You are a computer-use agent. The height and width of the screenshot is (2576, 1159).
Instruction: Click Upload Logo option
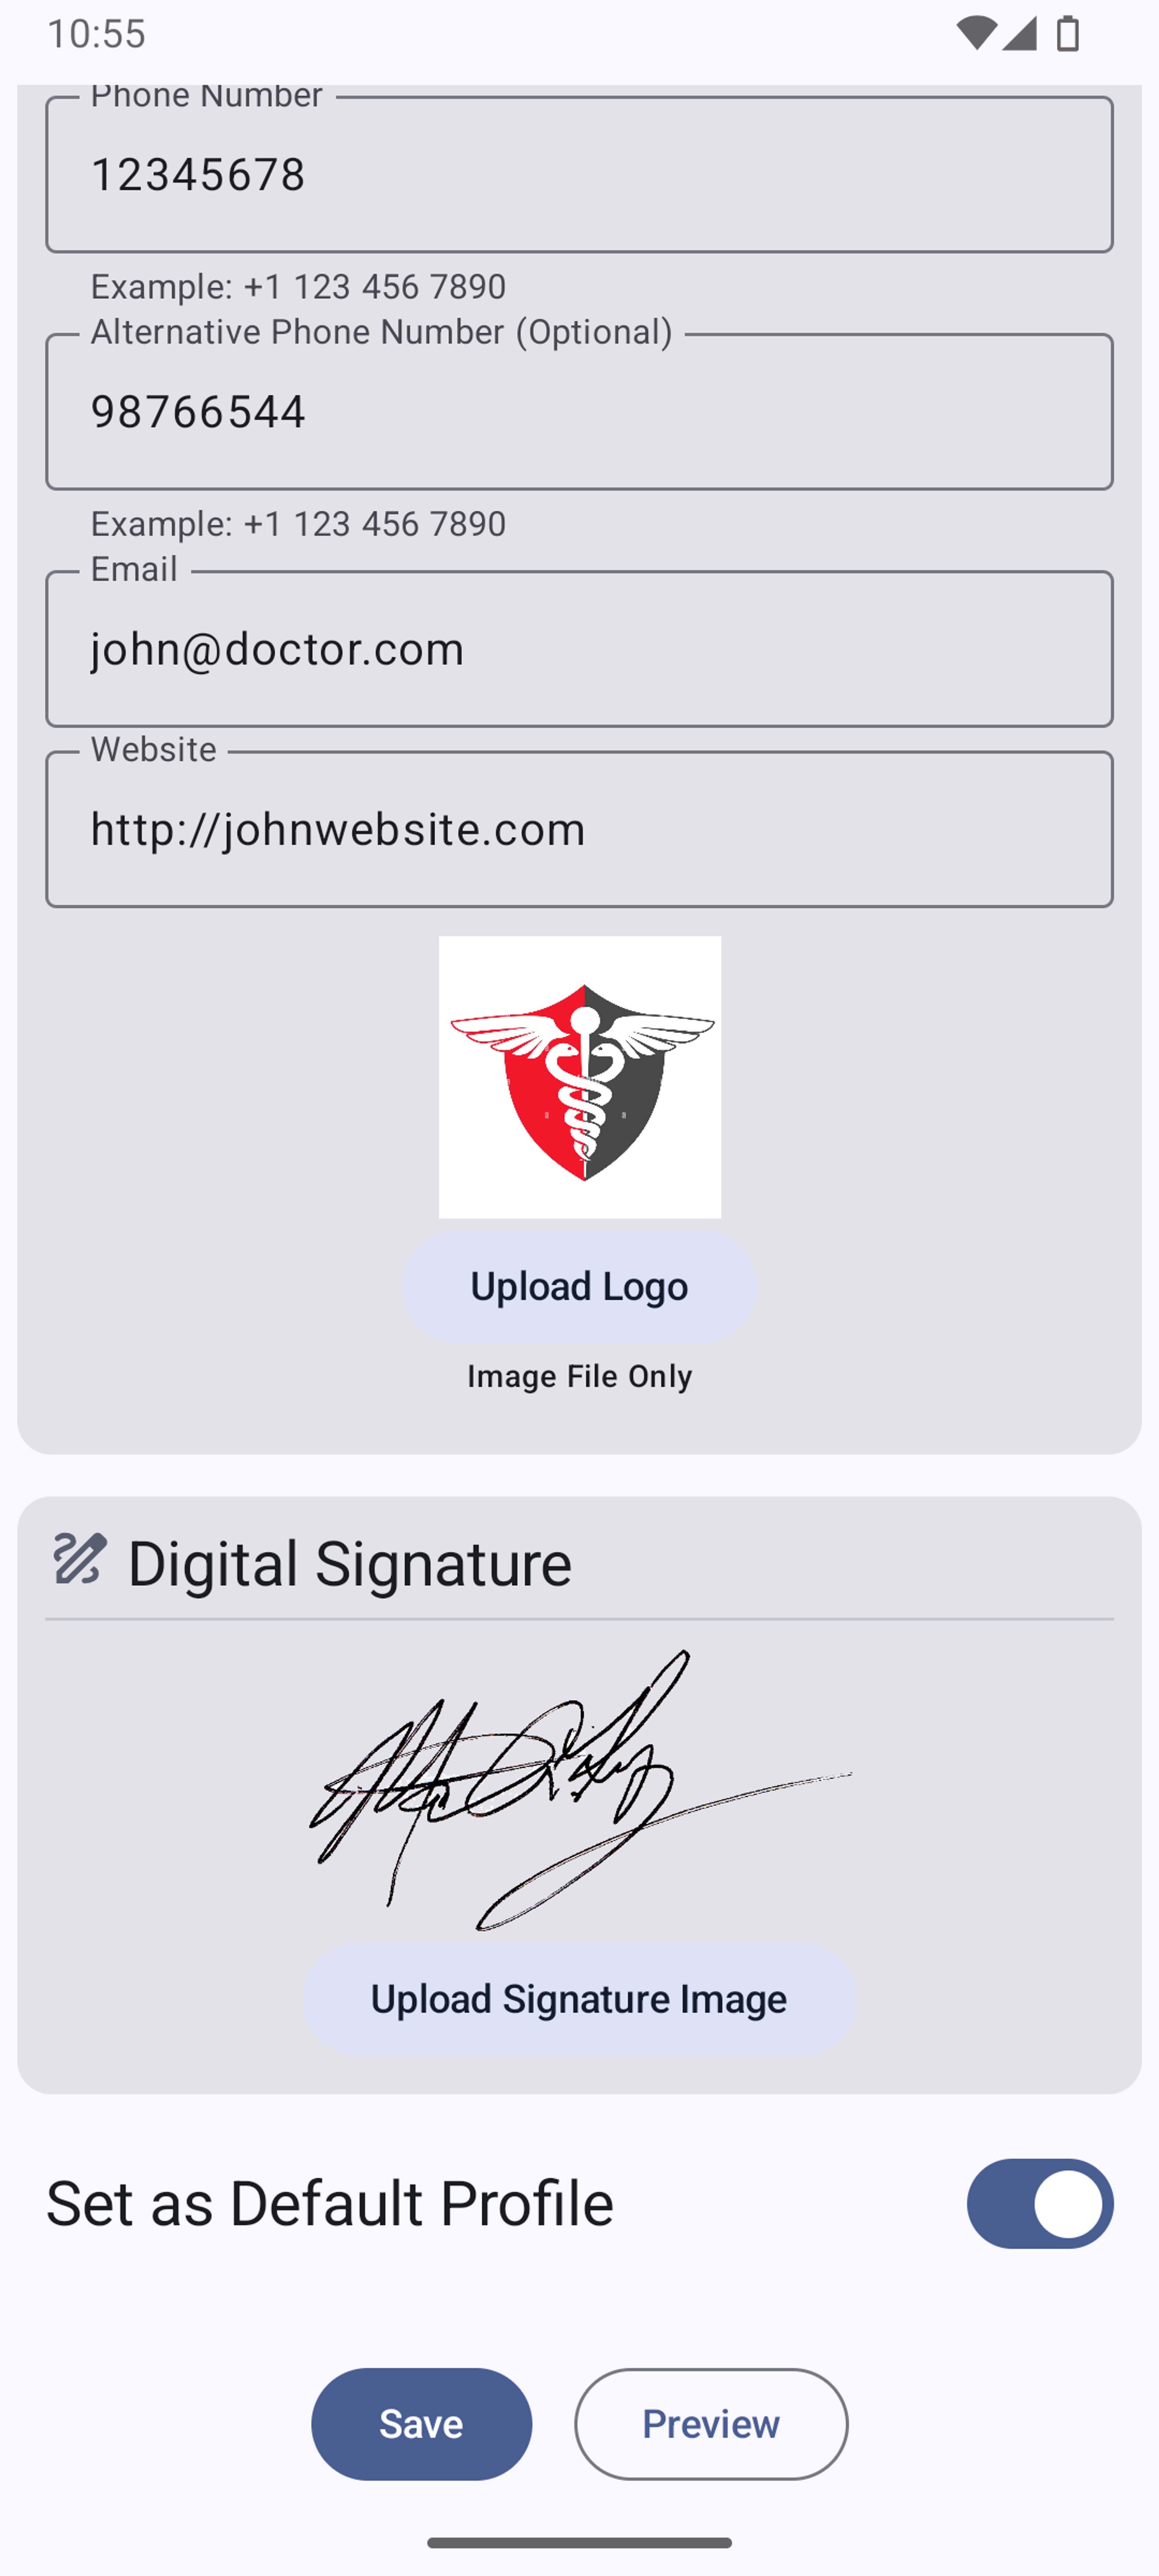[x=579, y=1285]
